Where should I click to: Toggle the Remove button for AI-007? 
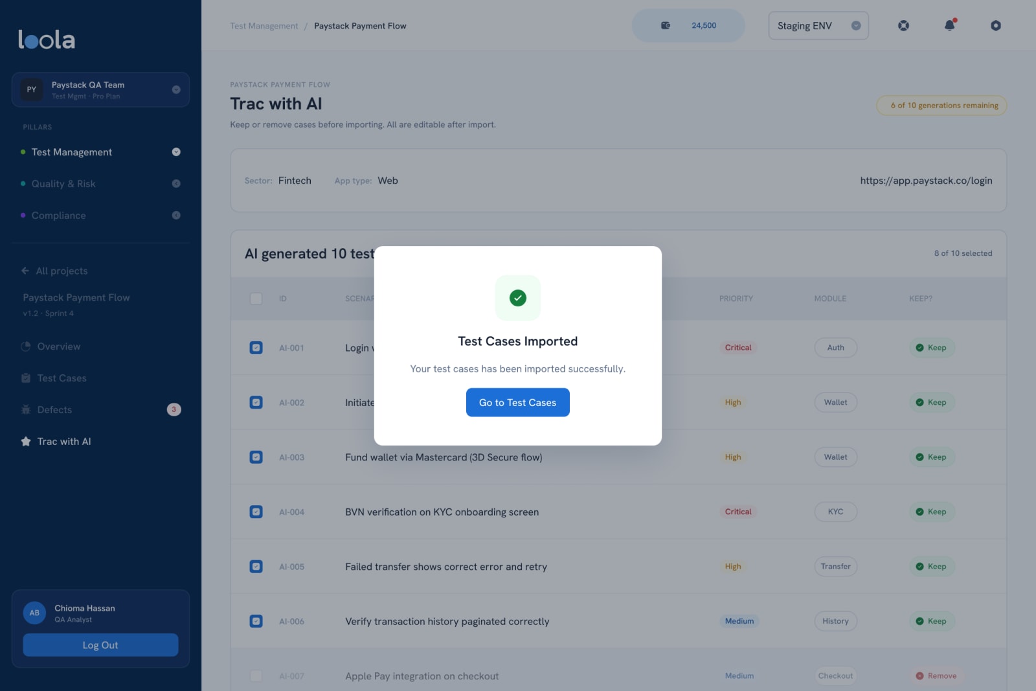coord(936,675)
